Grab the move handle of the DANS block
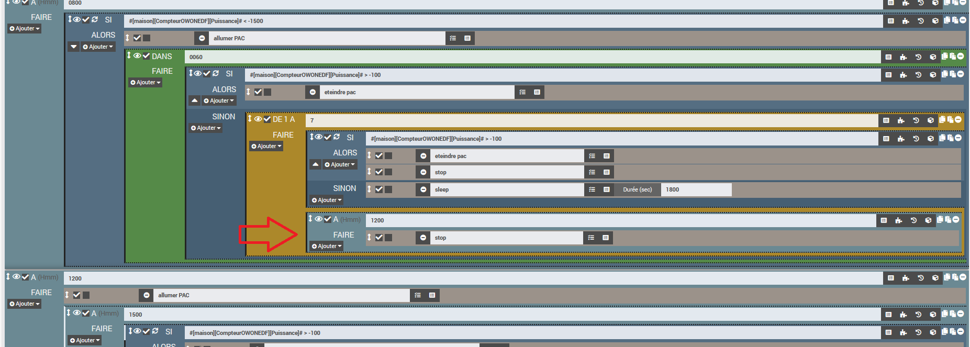This screenshot has width=970, height=347. pyautogui.click(x=129, y=55)
